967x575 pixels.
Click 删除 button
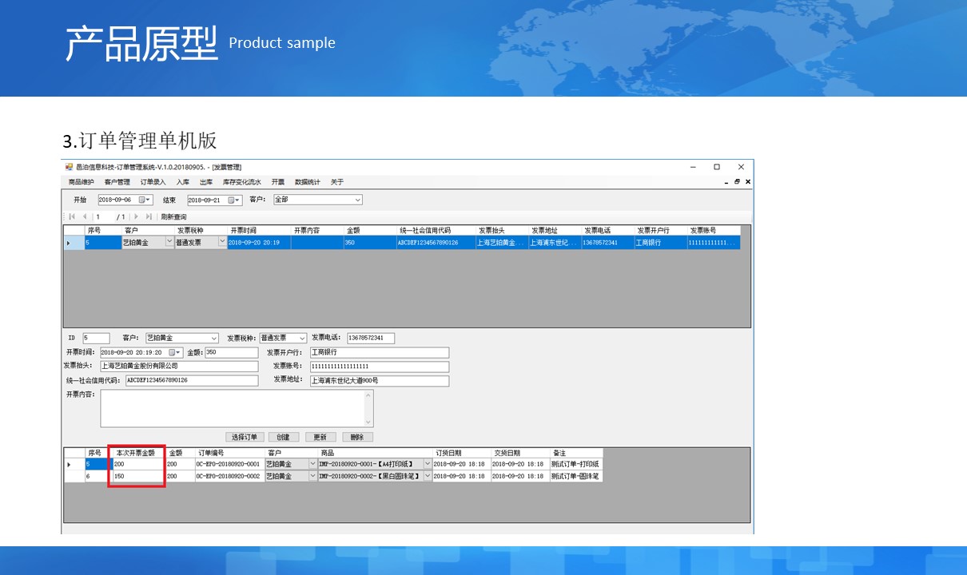click(357, 437)
